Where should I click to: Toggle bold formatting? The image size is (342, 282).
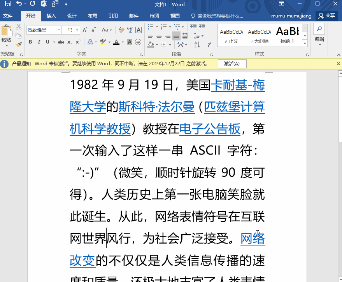[x=30, y=42]
